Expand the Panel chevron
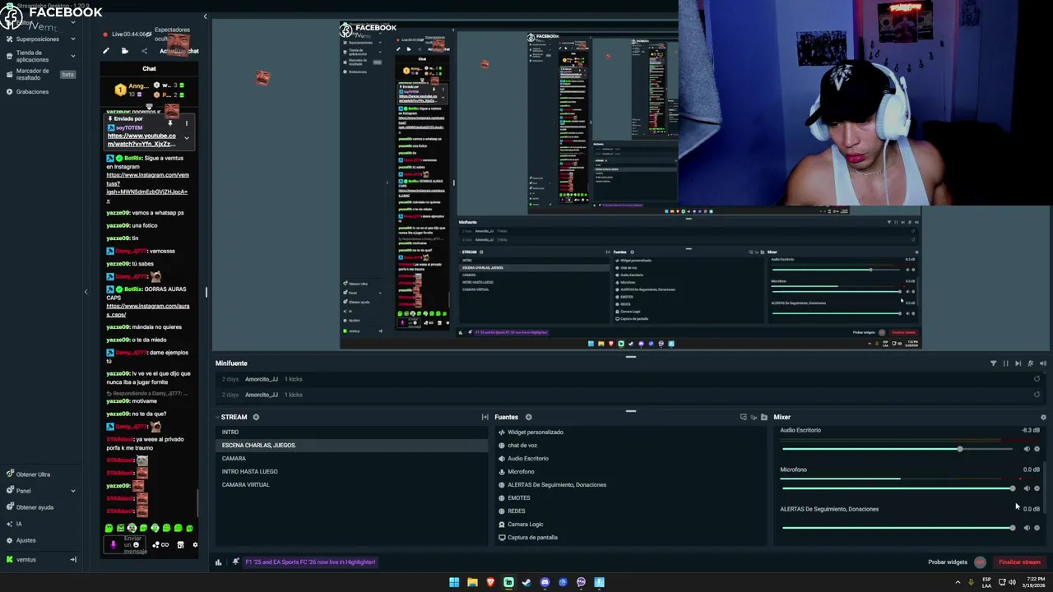1053x592 pixels. click(72, 491)
